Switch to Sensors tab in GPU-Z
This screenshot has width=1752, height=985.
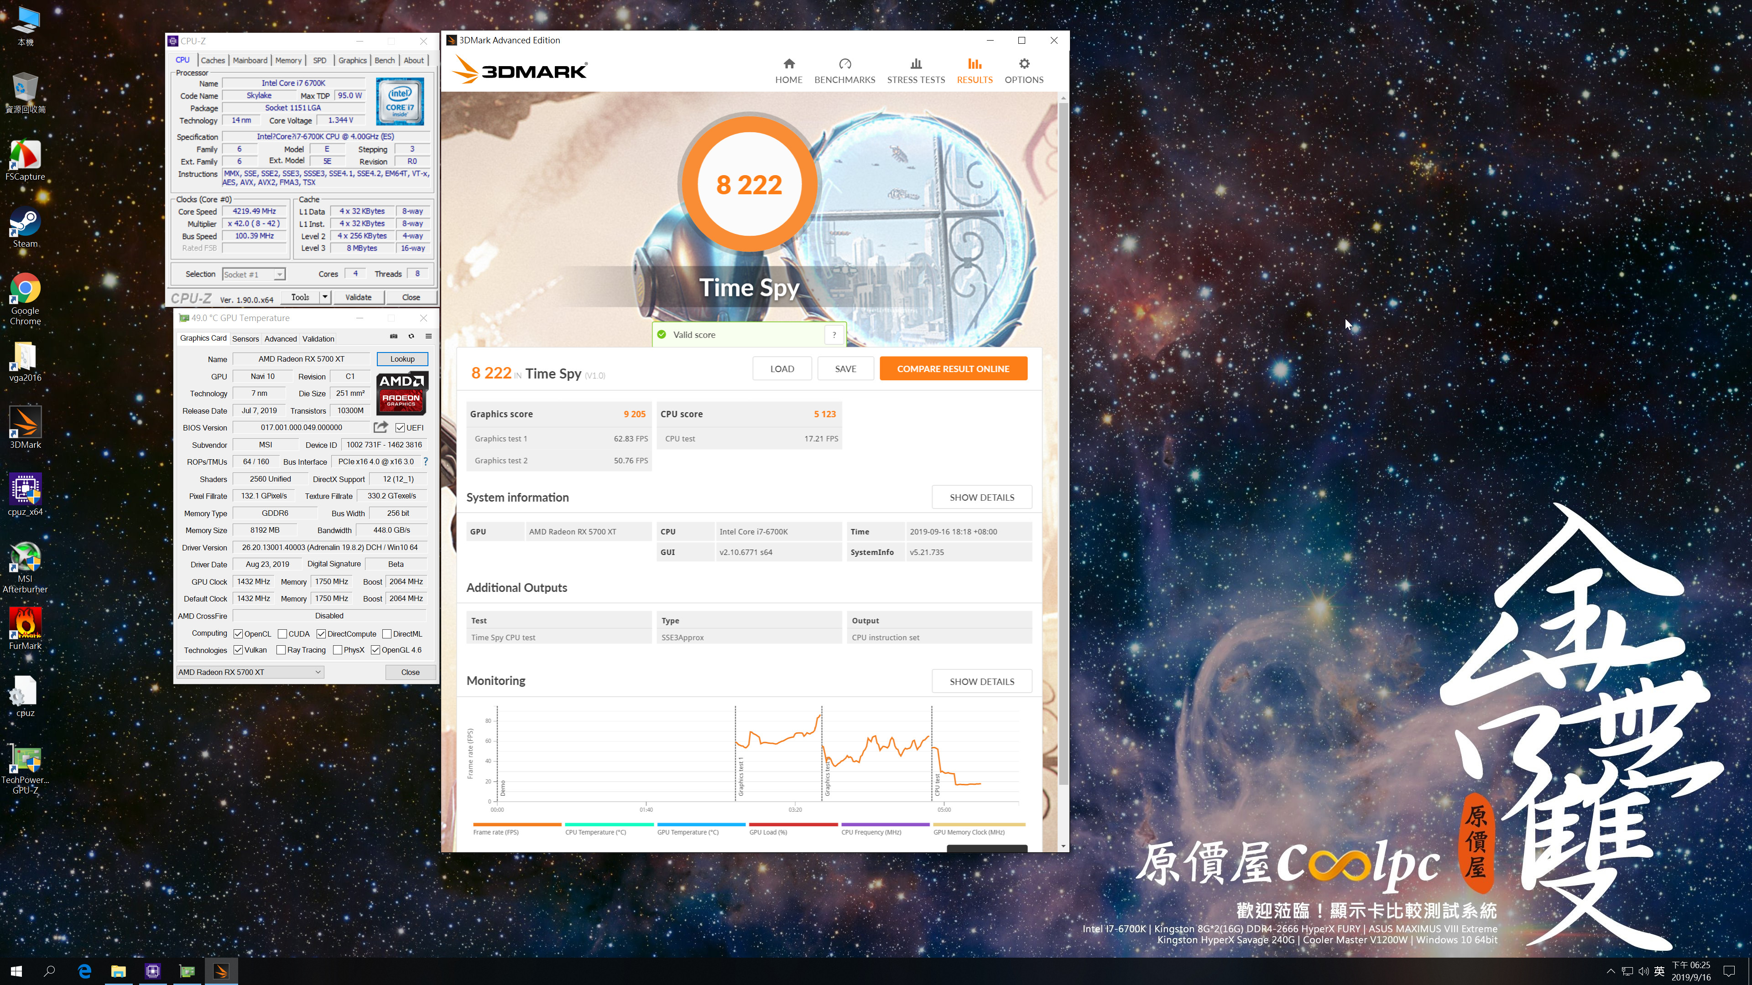tap(245, 338)
